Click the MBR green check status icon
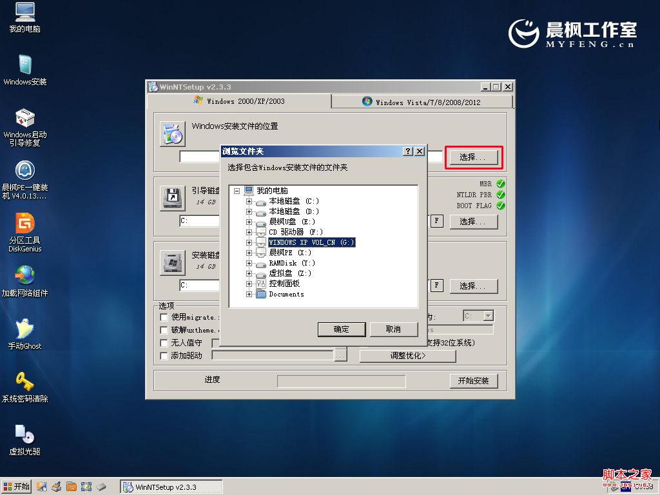This screenshot has height=495, width=660. click(x=500, y=184)
